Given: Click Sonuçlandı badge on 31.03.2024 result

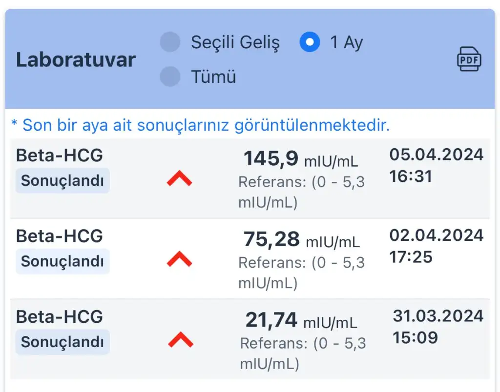Looking at the screenshot, I should pos(62,342).
